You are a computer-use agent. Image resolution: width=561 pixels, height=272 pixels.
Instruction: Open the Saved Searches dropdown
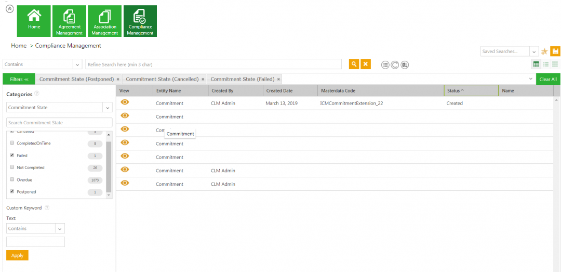[534, 51]
